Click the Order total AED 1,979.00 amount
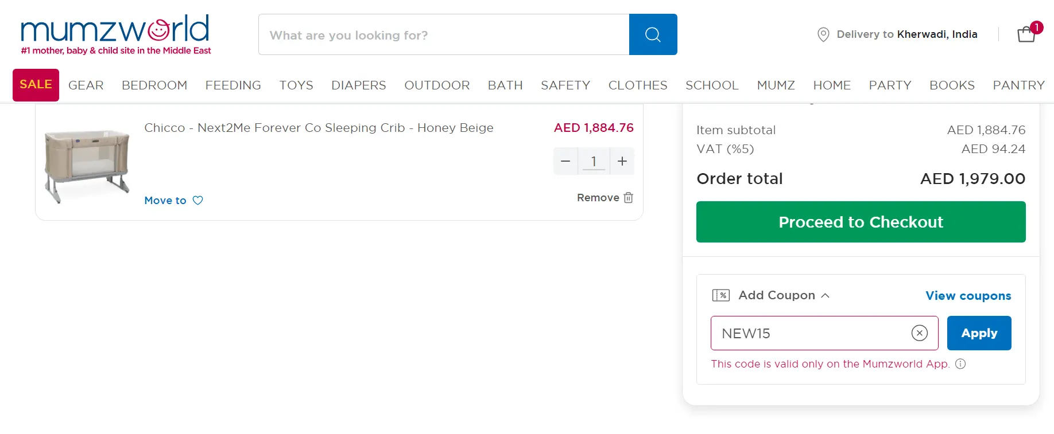 coord(972,179)
